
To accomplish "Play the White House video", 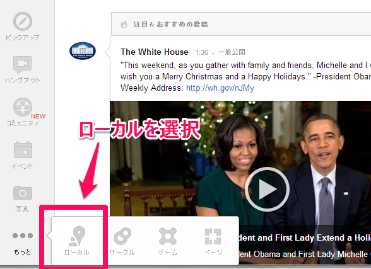I will coord(267,189).
